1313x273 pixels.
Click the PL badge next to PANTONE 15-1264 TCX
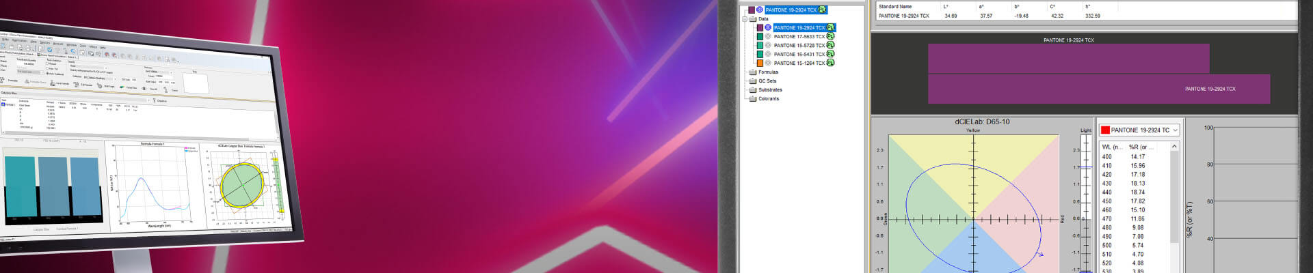point(831,63)
